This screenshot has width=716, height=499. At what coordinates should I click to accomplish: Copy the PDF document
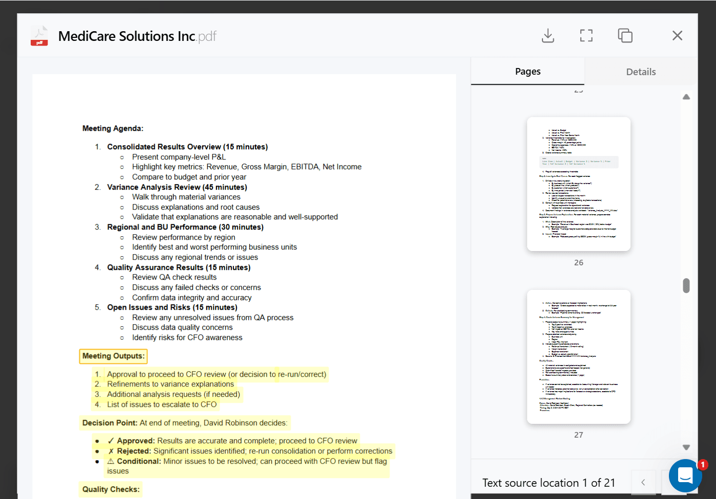[x=625, y=35]
